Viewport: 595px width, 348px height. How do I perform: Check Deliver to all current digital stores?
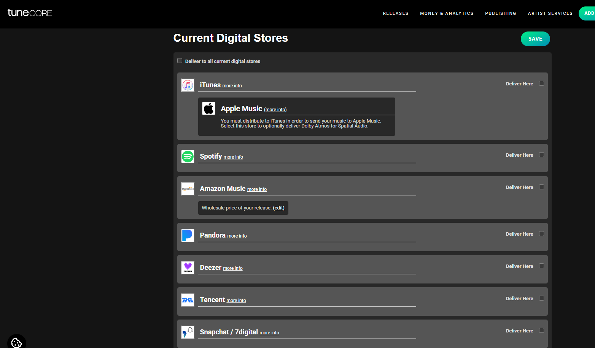[180, 61]
